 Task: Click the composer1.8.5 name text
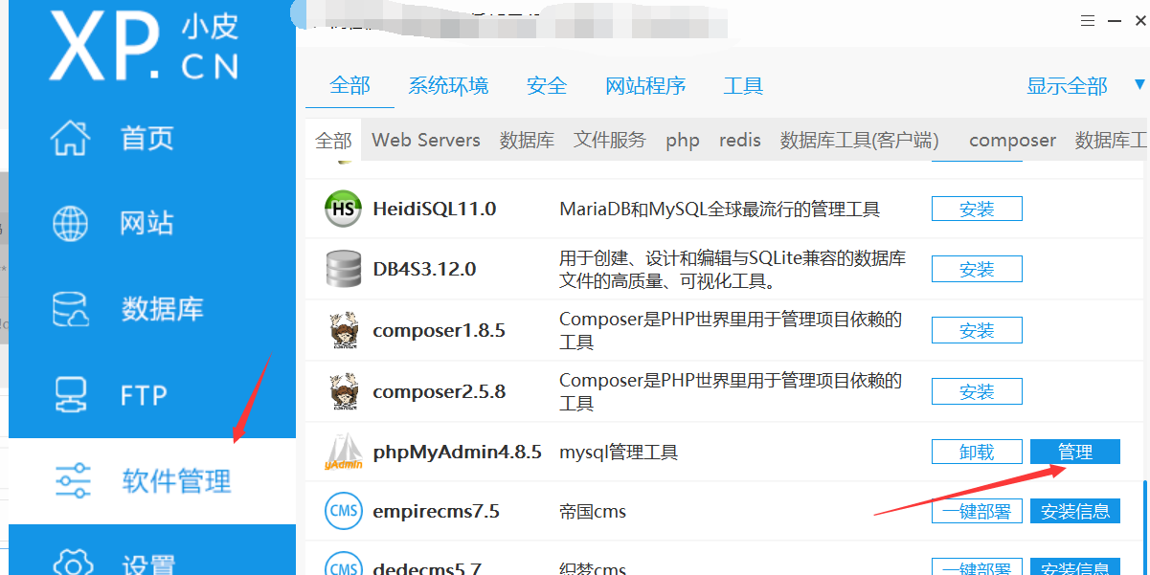pyautogui.click(x=439, y=331)
